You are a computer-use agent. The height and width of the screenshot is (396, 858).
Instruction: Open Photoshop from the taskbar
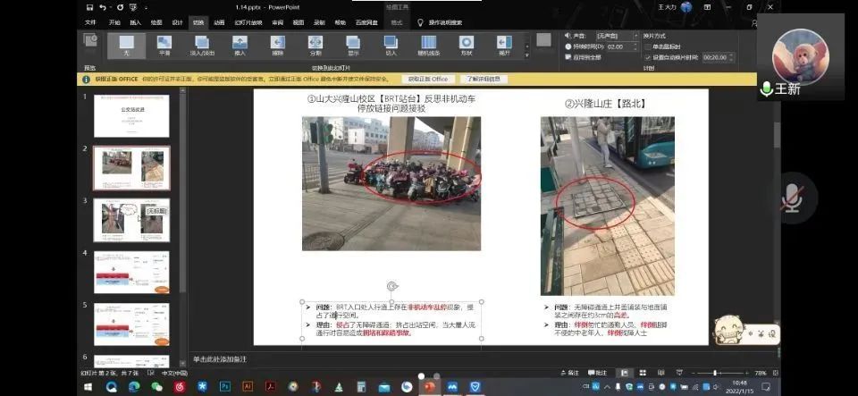[x=225, y=387]
